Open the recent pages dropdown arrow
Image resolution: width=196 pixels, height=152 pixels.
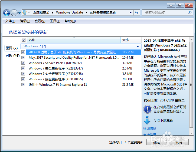tap(19, 13)
